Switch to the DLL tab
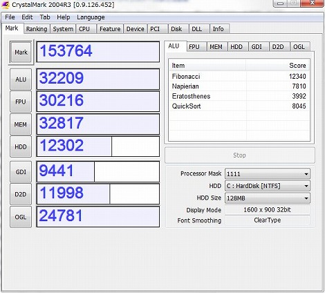This screenshot has width=325, height=293. [199, 29]
